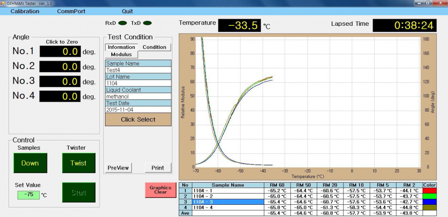Select row 1104 - 1 in results table
The height and width of the screenshot is (217, 448).
tap(228, 190)
